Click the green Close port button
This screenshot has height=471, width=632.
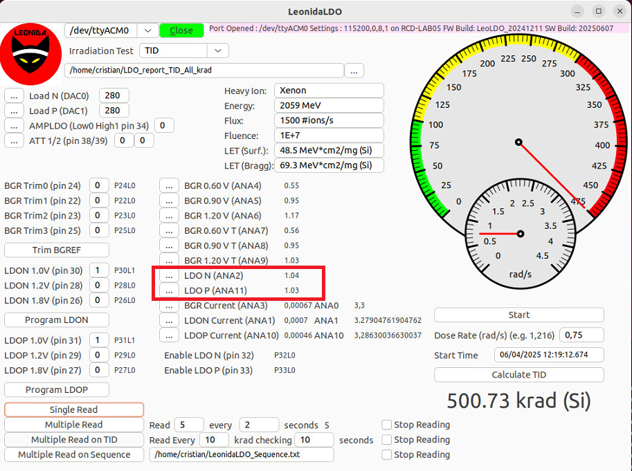pyautogui.click(x=182, y=30)
